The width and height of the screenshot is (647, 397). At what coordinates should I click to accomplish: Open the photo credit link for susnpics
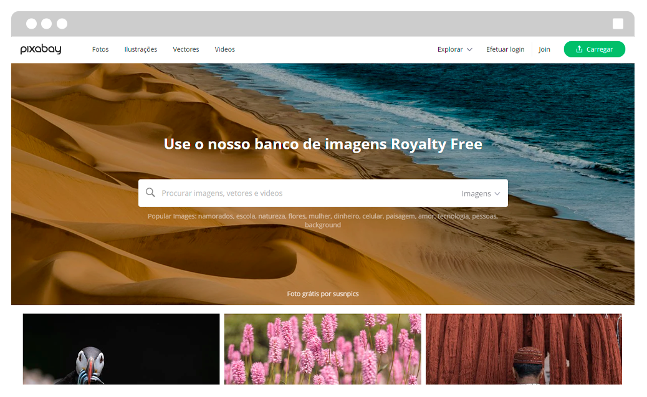click(x=345, y=294)
